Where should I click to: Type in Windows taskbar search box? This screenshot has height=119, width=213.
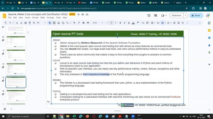click(x=26, y=116)
